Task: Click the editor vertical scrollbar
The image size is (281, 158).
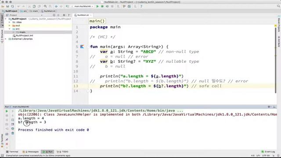Action: coord(275,60)
